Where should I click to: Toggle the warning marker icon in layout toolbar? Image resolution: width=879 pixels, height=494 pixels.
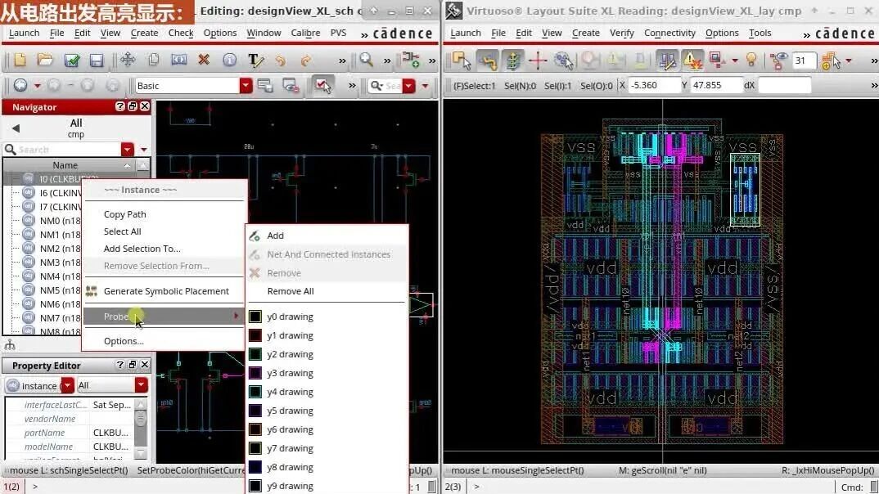point(692,60)
